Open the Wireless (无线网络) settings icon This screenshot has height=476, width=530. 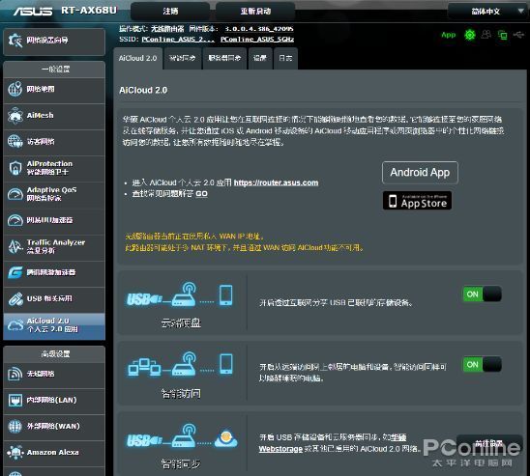[15, 374]
